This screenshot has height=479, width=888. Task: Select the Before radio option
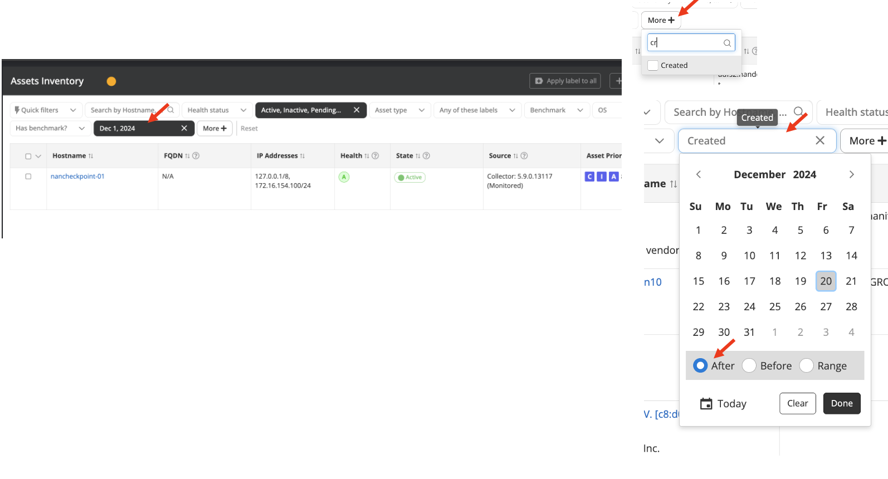point(749,365)
